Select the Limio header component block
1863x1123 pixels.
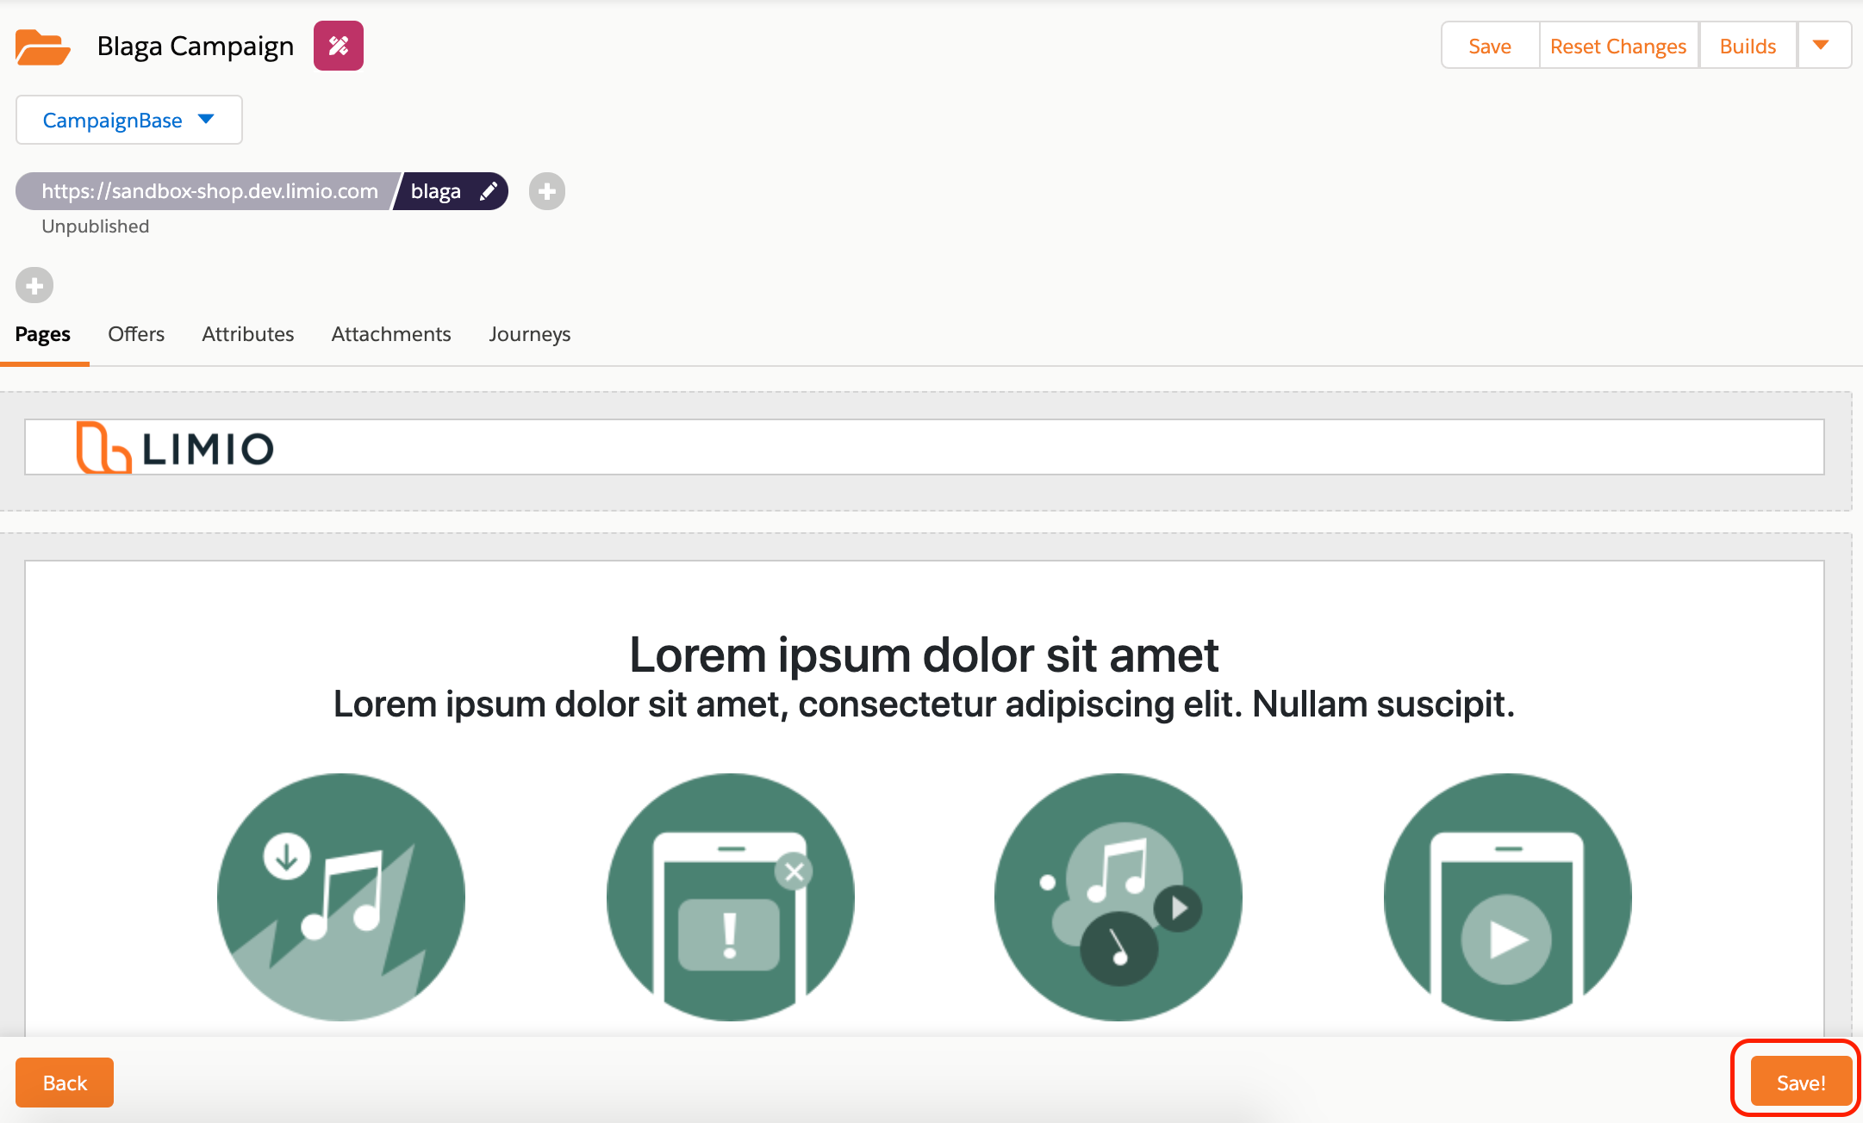pos(924,447)
